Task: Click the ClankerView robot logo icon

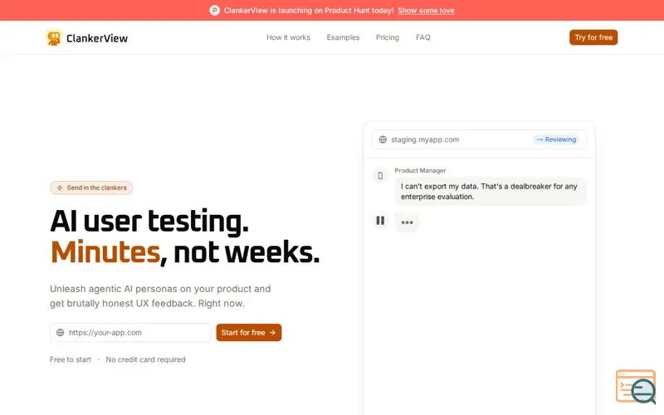Action: 54,37
